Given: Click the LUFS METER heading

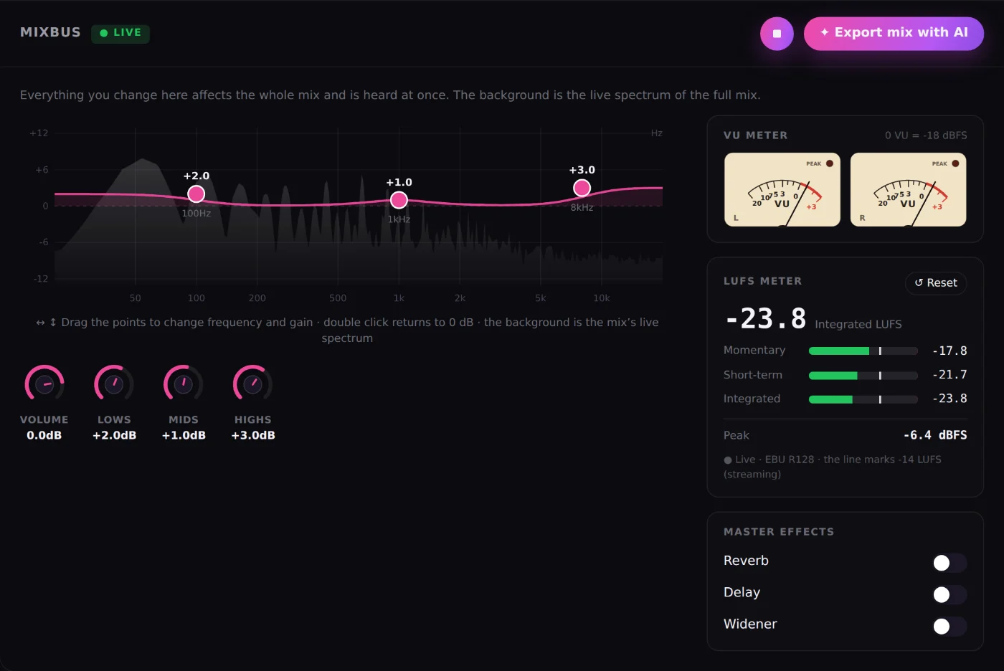Looking at the screenshot, I should click(x=762, y=281).
